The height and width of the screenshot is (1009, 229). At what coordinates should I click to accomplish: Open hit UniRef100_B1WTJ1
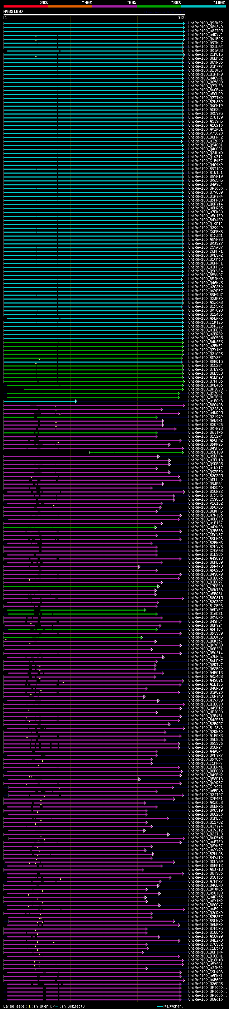(205, 173)
